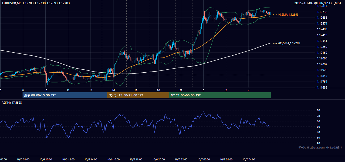
Task: Click the 10/7 02:00 time label
Action: pyautogui.click(x=226, y=160)
